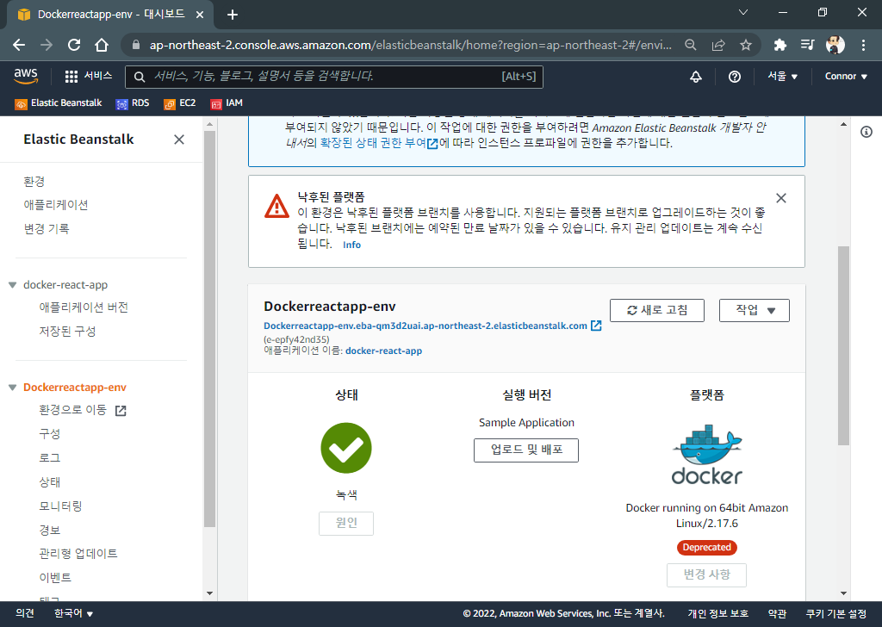This screenshot has width=882, height=627.
Task: Dismiss the 낙후된 플랫폼 warning
Action: (x=780, y=198)
